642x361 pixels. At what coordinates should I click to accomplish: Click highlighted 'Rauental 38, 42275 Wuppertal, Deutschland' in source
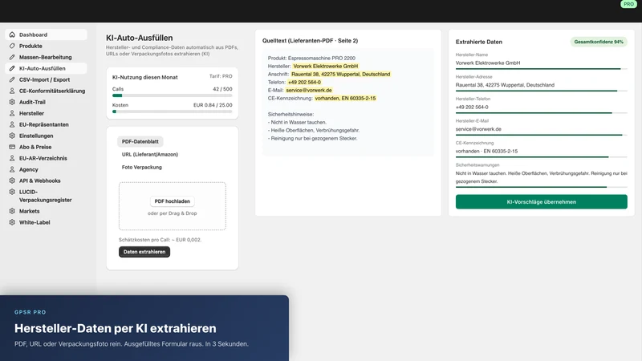pyautogui.click(x=340, y=74)
